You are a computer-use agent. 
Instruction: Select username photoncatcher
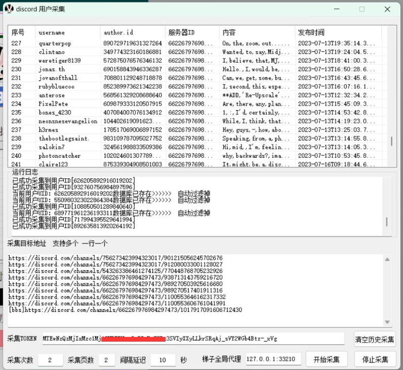tap(59, 156)
